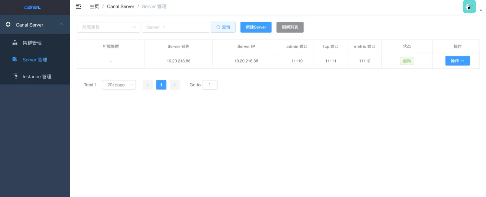Screen dimensions: 486x197
Task: Click the admin 端口 column header
Action: (x=297, y=46)
